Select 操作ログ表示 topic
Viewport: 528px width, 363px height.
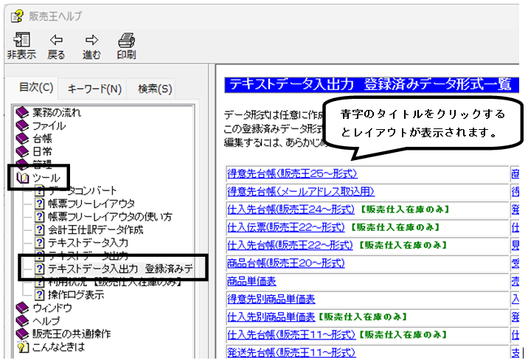coord(76,294)
